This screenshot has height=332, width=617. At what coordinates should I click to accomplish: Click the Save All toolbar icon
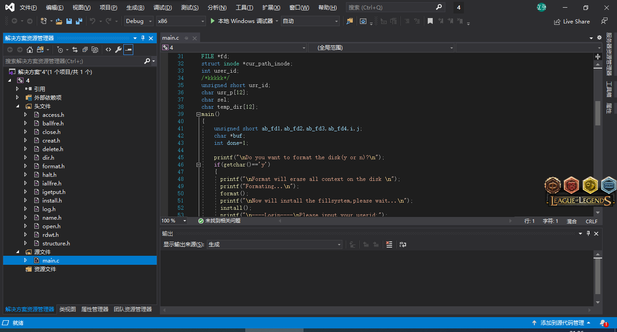coord(79,21)
